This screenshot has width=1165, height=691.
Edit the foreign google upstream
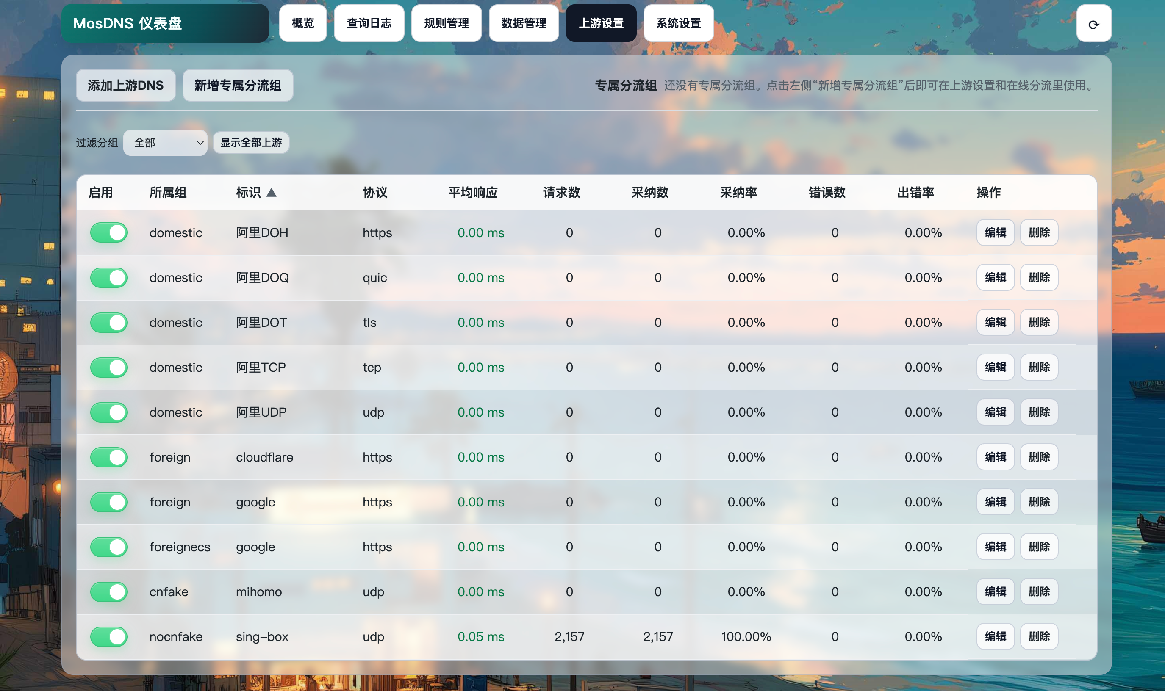click(x=996, y=502)
